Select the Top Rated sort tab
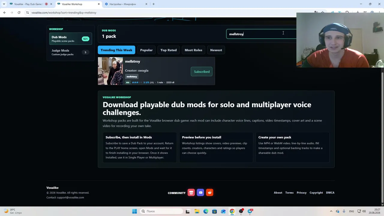 [169, 50]
